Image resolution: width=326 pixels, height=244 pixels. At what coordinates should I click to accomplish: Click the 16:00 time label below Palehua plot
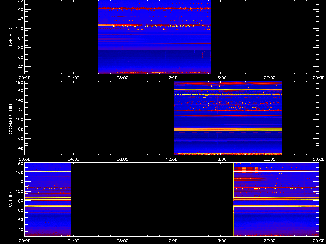coord(221,241)
